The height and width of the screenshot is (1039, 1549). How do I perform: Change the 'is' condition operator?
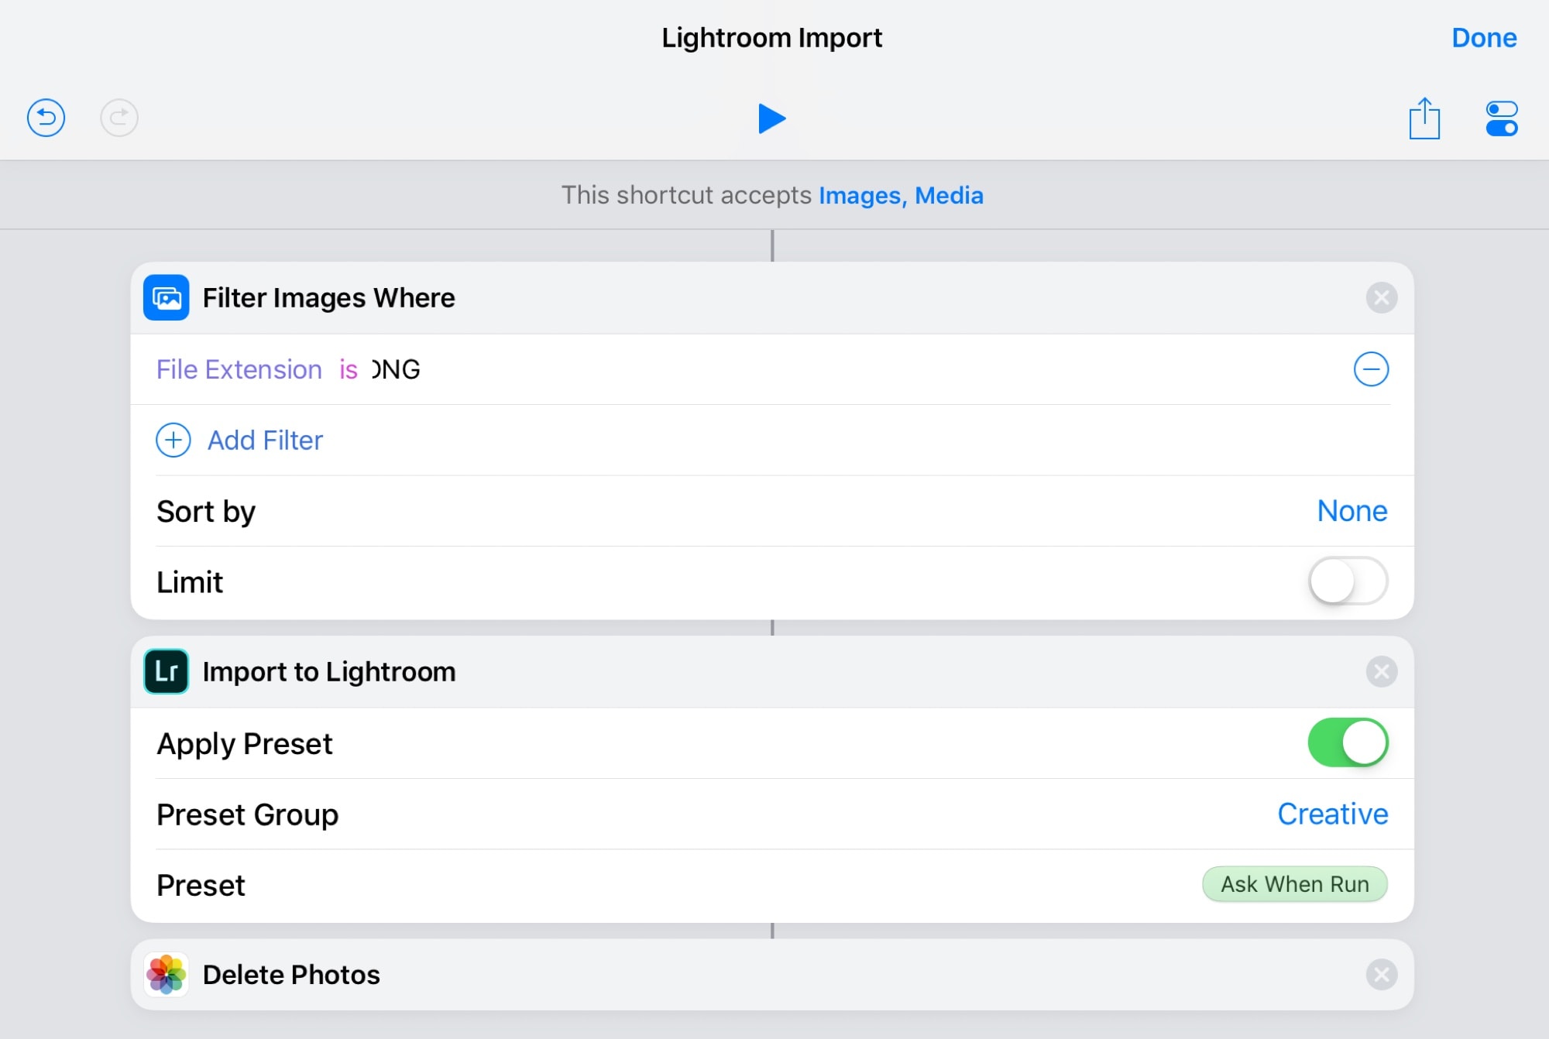[x=347, y=369]
